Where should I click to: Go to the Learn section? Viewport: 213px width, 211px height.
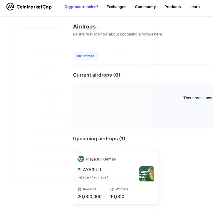194,7
